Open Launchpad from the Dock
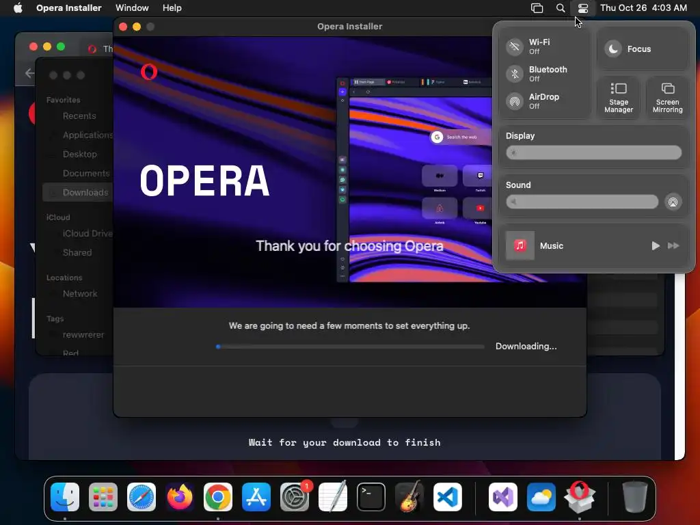 (103, 497)
